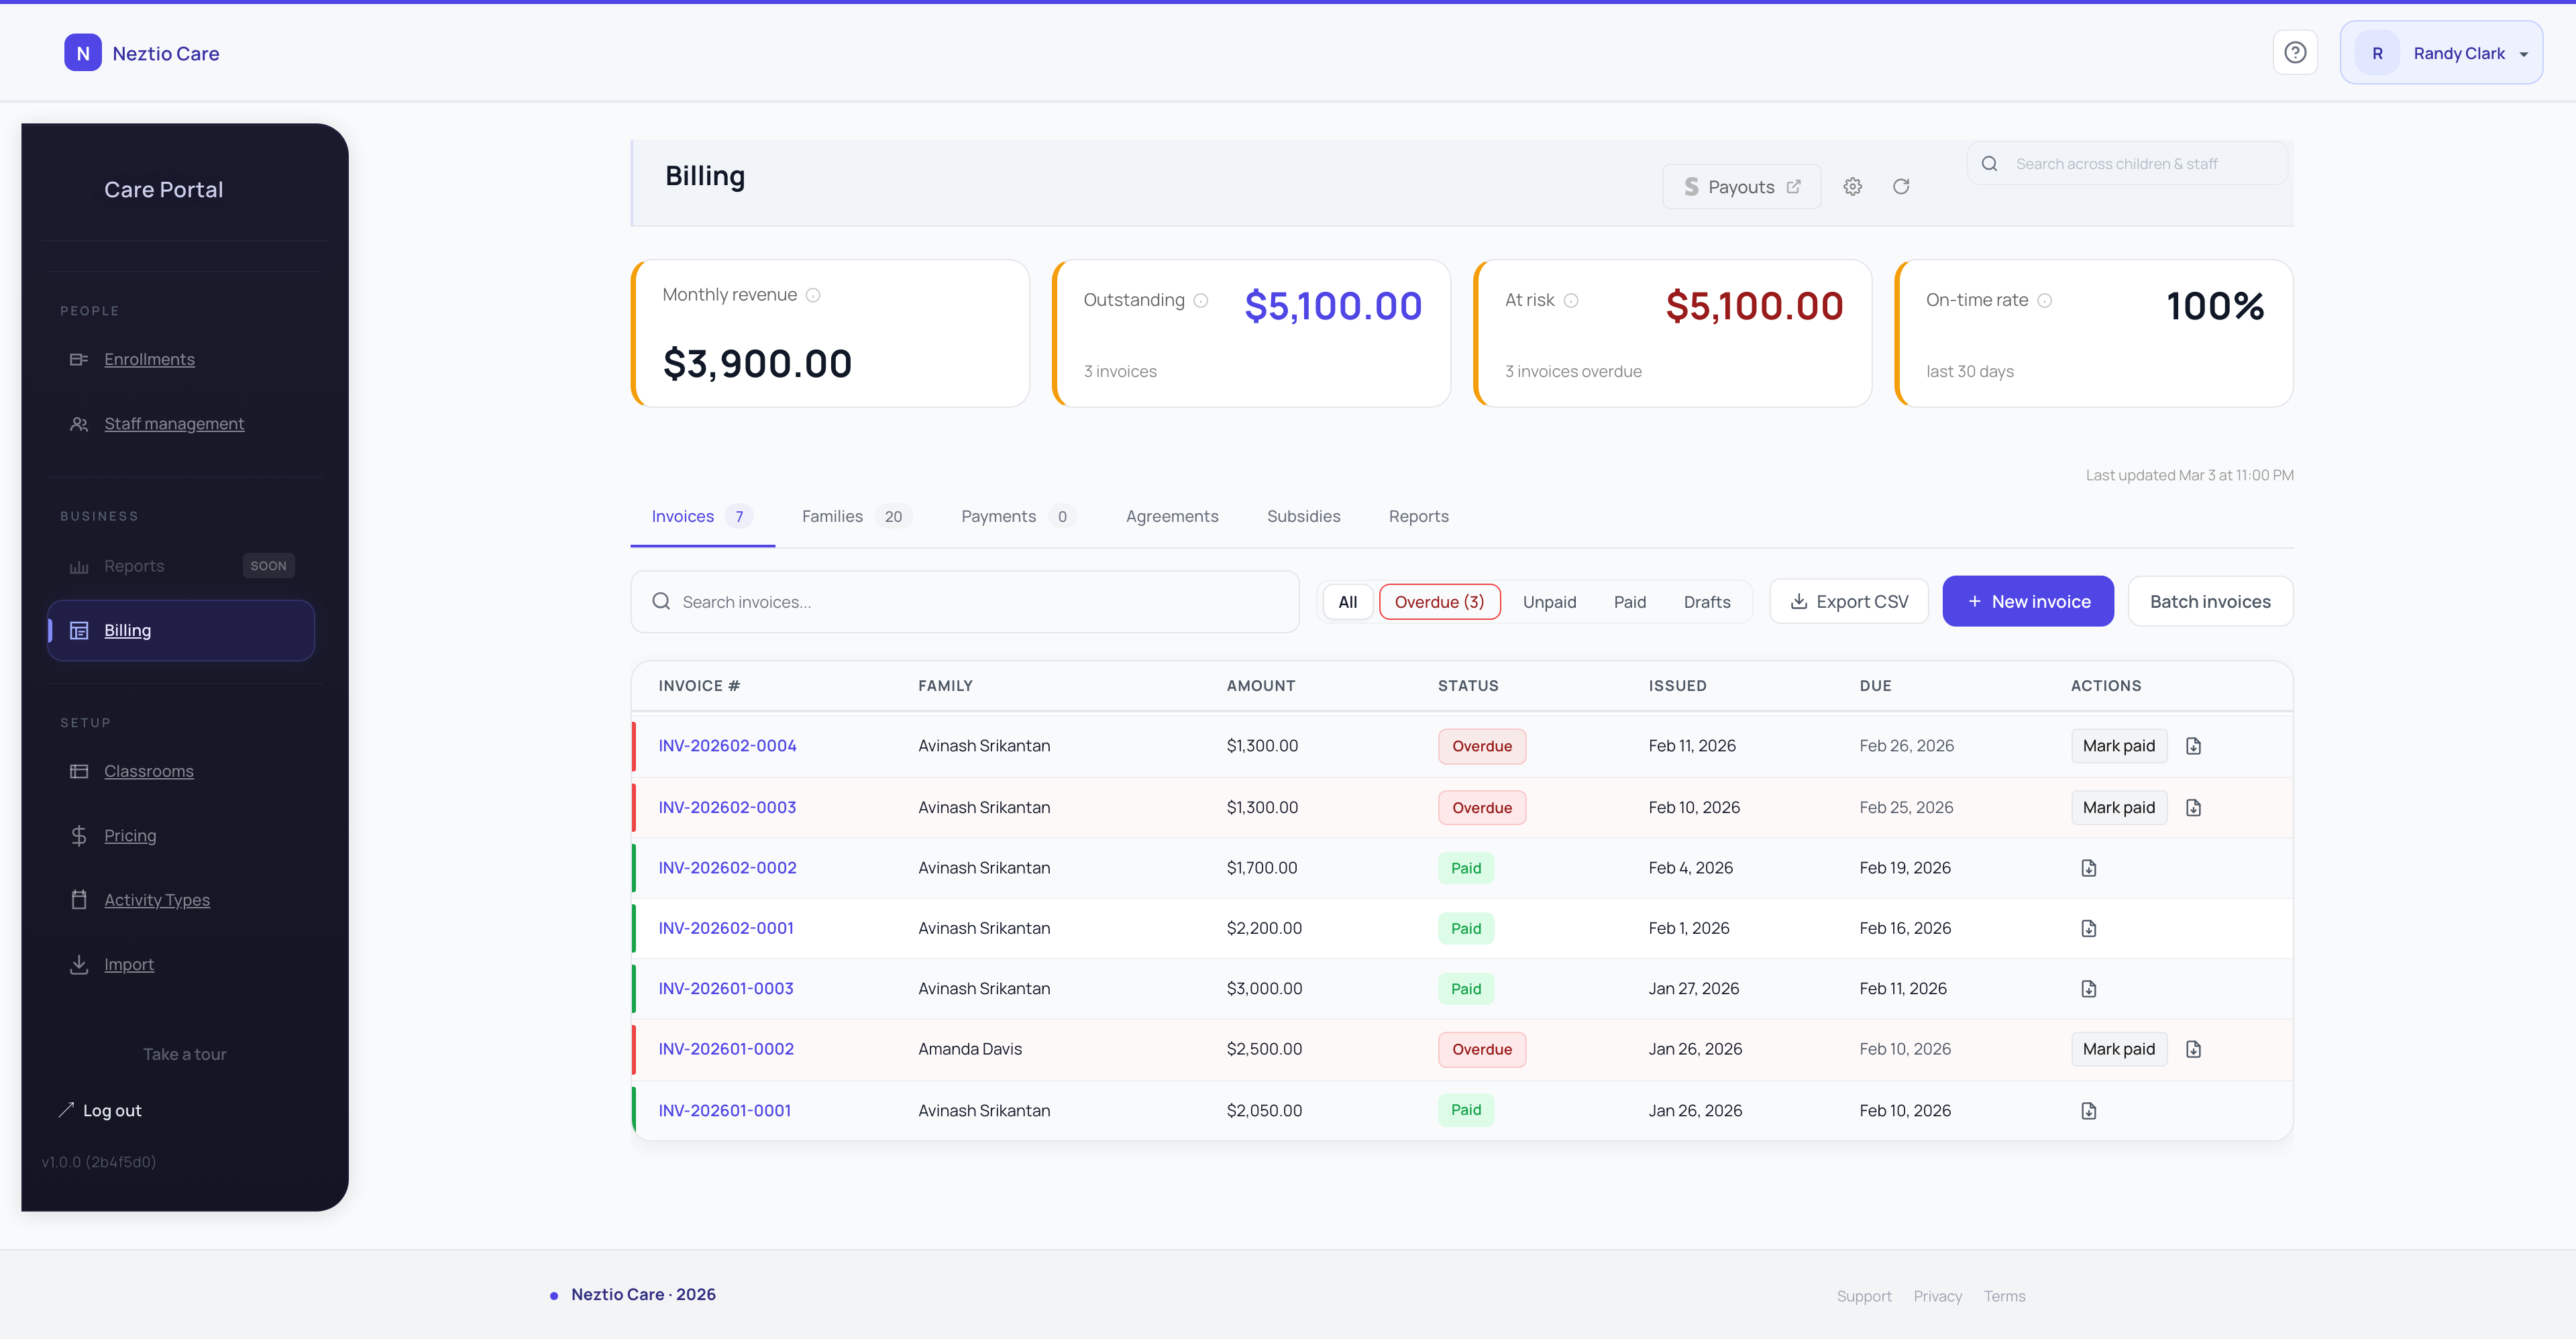
Task: Enable the Unpaid invoice filter
Action: pos(1550,601)
